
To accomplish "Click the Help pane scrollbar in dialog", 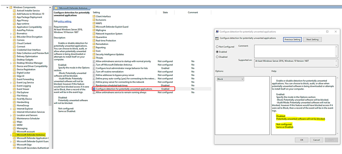I will tap(337, 105).
